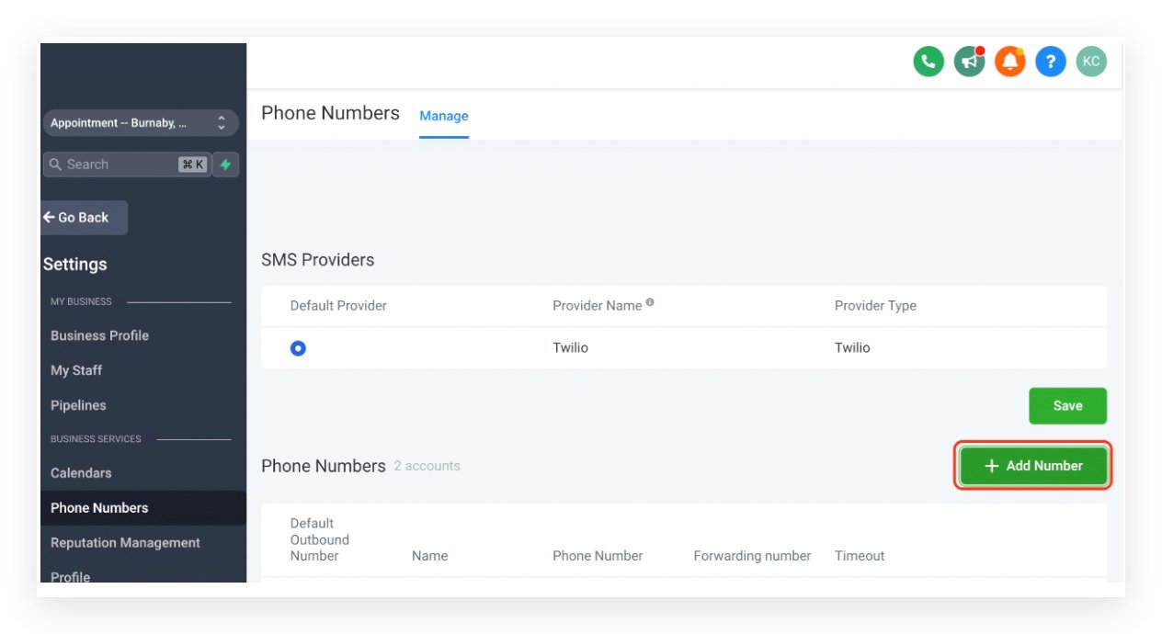Navigate to Calendars settings
1162x634 pixels.
[x=81, y=473]
